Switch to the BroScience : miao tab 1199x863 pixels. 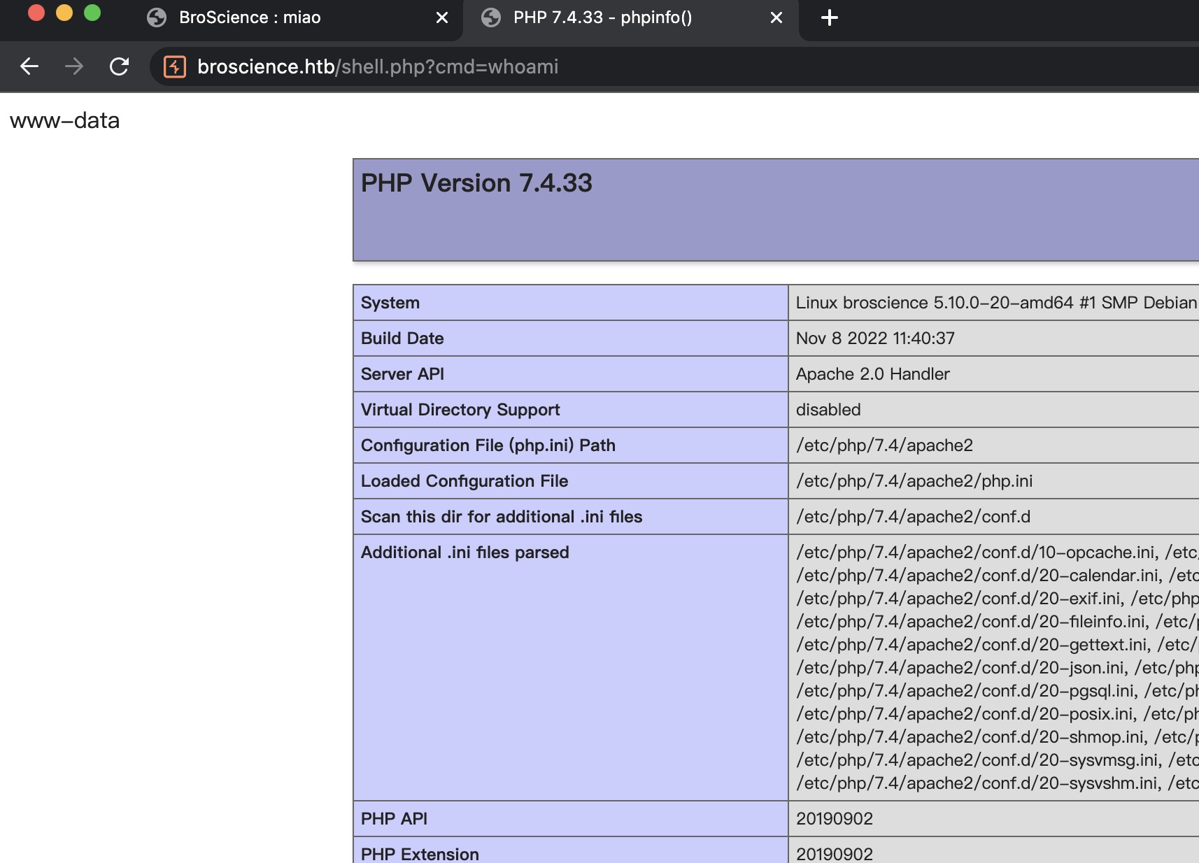294,18
